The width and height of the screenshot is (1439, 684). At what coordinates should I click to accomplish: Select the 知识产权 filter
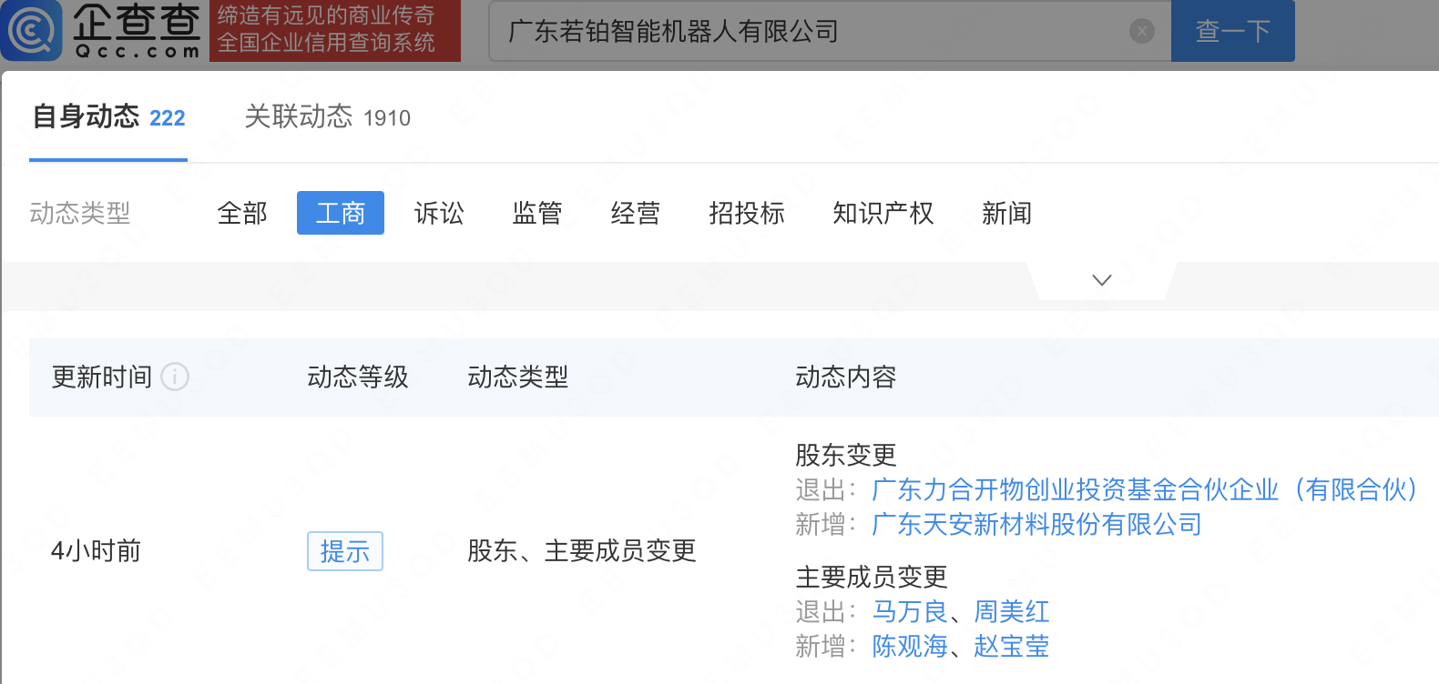click(x=883, y=213)
